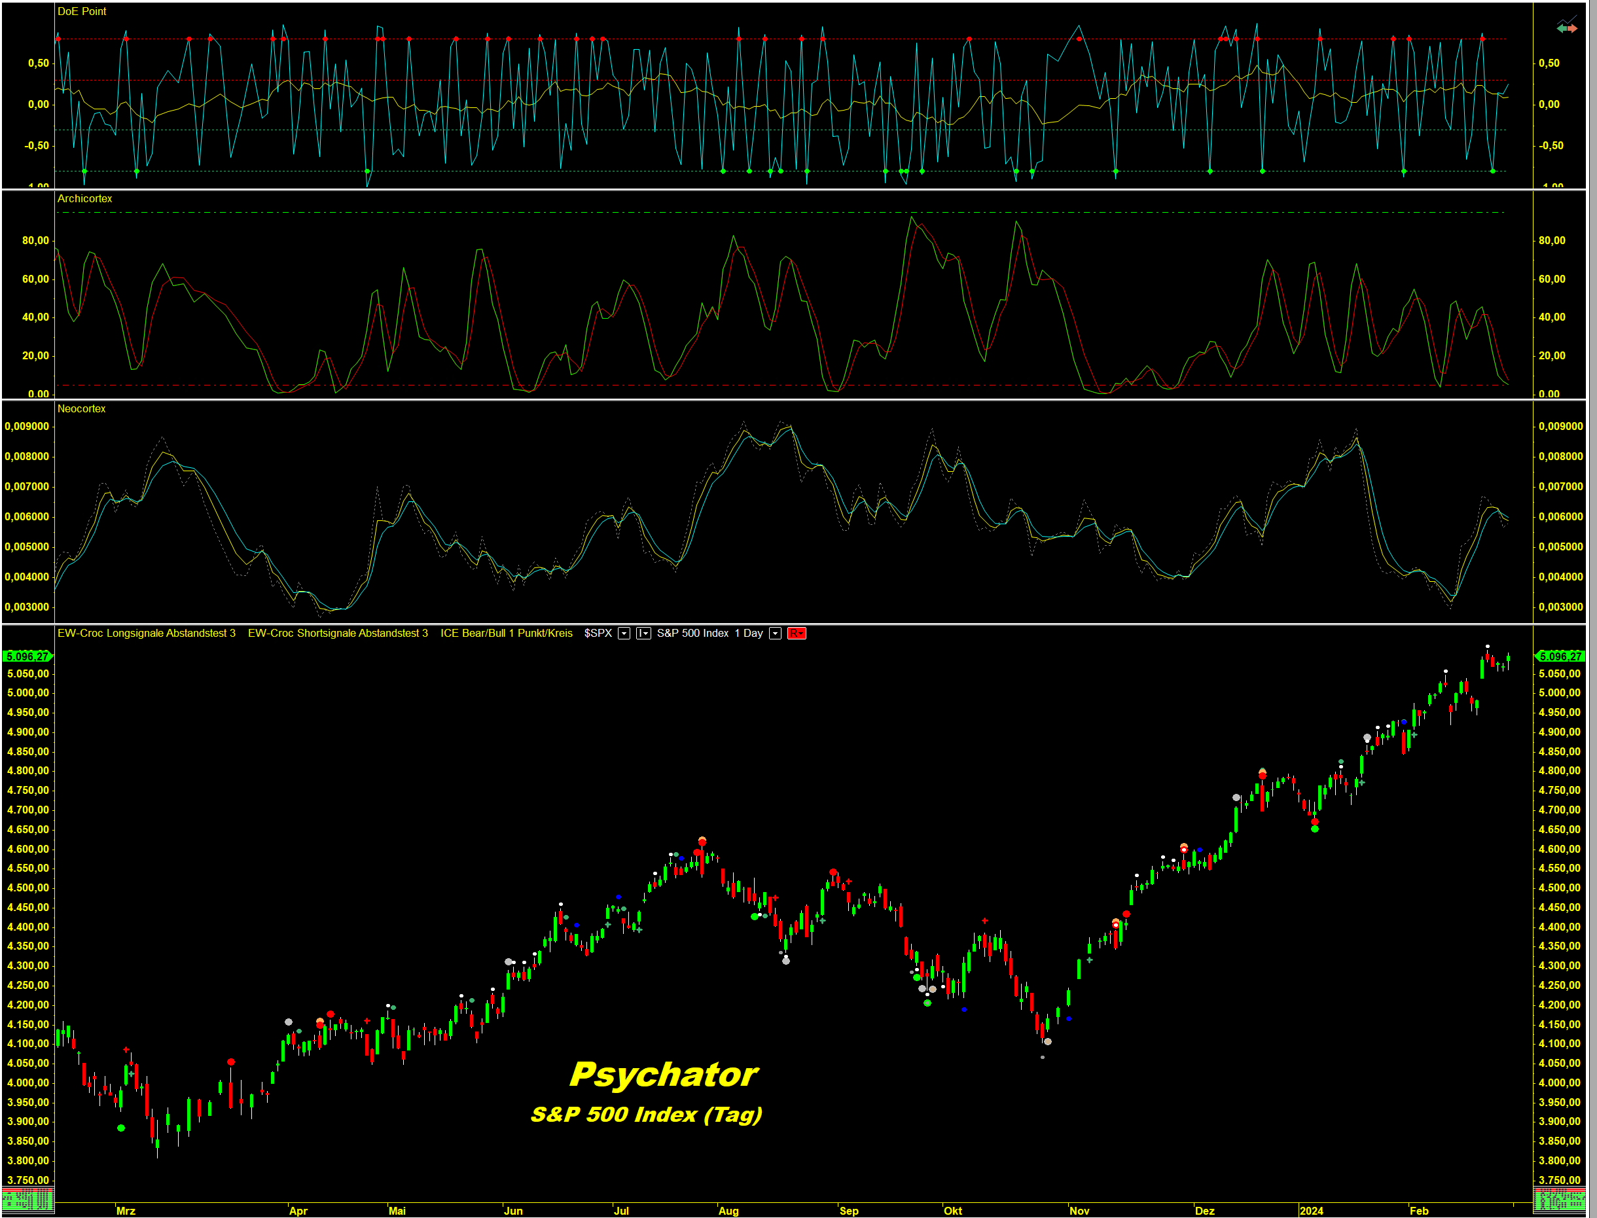This screenshot has height=1218, width=1597.
Task: Click the S&P 500 Index name label
Action: click(x=692, y=634)
